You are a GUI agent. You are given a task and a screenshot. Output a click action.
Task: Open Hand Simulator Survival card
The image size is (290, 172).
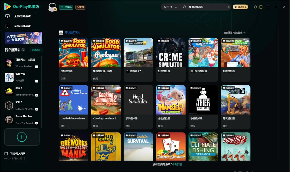(x=138, y=146)
